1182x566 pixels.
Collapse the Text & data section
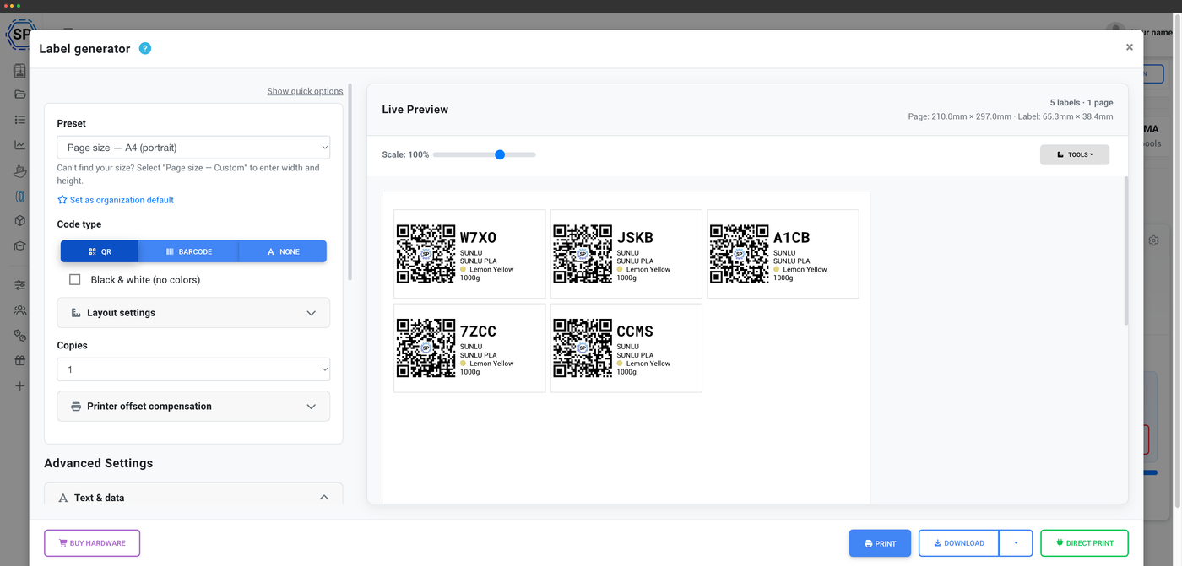193,498
